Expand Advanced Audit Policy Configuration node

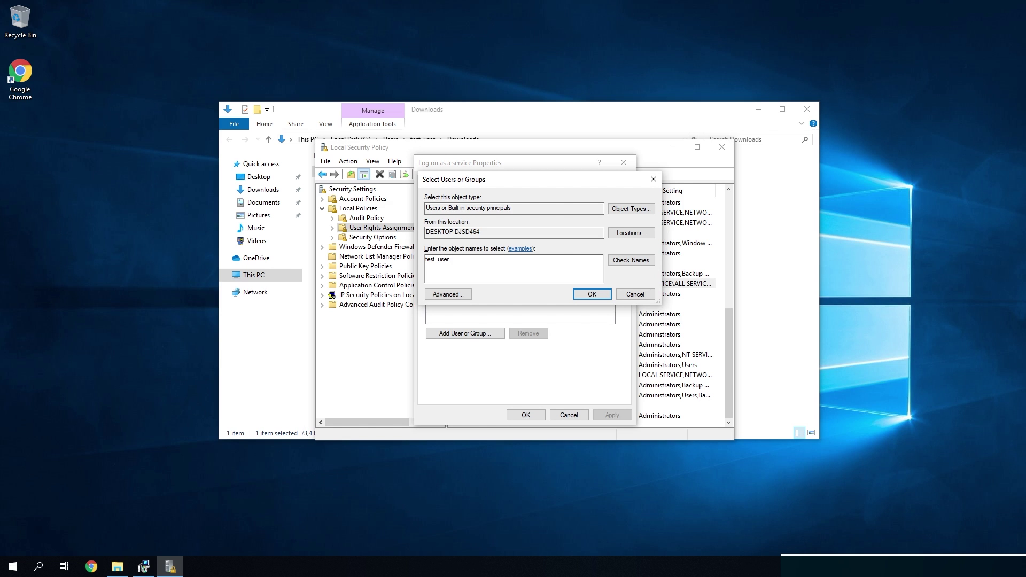(322, 305)
